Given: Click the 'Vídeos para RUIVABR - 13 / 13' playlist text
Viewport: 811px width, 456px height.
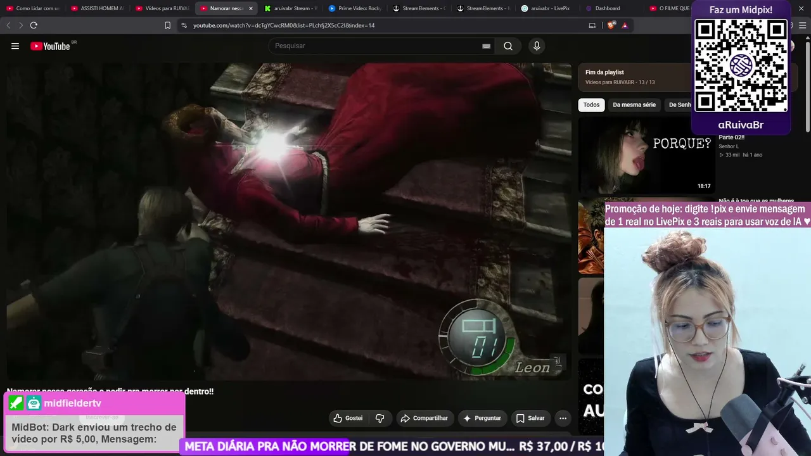Looking at the screenshot, I should click(620, 82).
